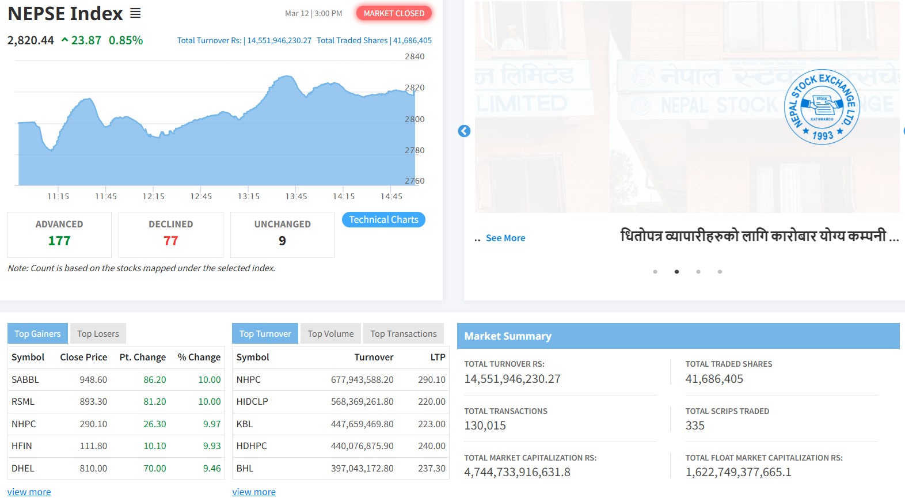The width and height of the screenshot is (905, 498).
Task: Click the Pt. Change column header
Action: (x=143, y=358)
